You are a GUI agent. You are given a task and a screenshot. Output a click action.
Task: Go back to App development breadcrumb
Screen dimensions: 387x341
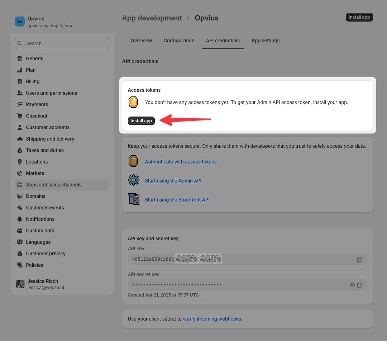coord(152,18)
